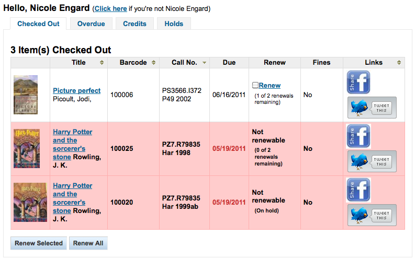415x260 pixels.
Task: Tick the Renew checkbox for Picture perfect
Action: pyautogui.click(x=255, y=85)
